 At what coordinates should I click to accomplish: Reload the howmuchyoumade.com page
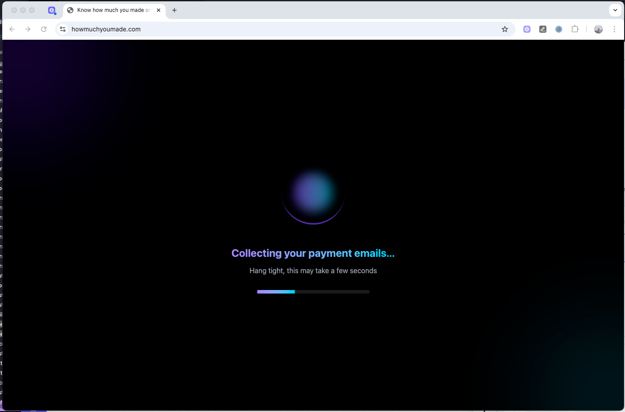pyautogui.click(x=44, y=29)
